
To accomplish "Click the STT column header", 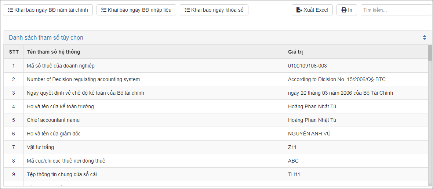I will [x=14, y=52].
